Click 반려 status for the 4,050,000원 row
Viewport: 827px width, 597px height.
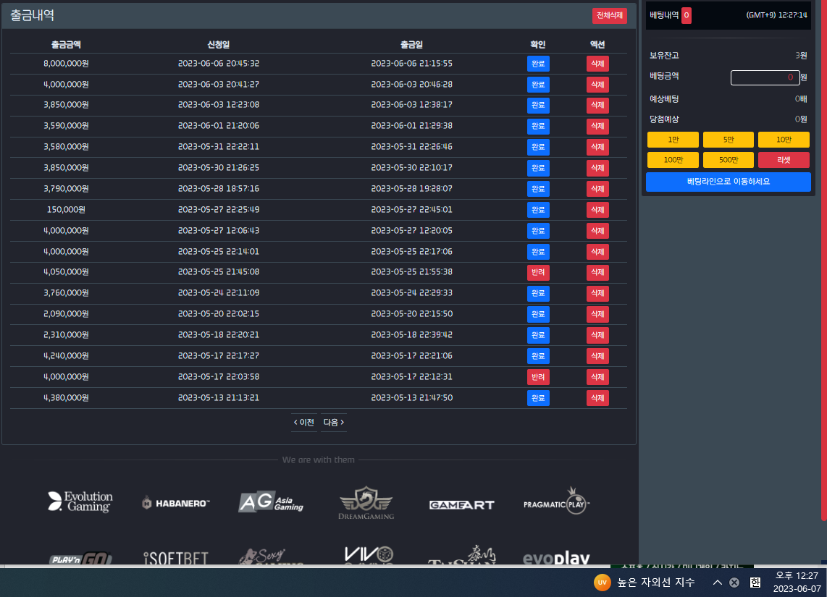[538, 272]
